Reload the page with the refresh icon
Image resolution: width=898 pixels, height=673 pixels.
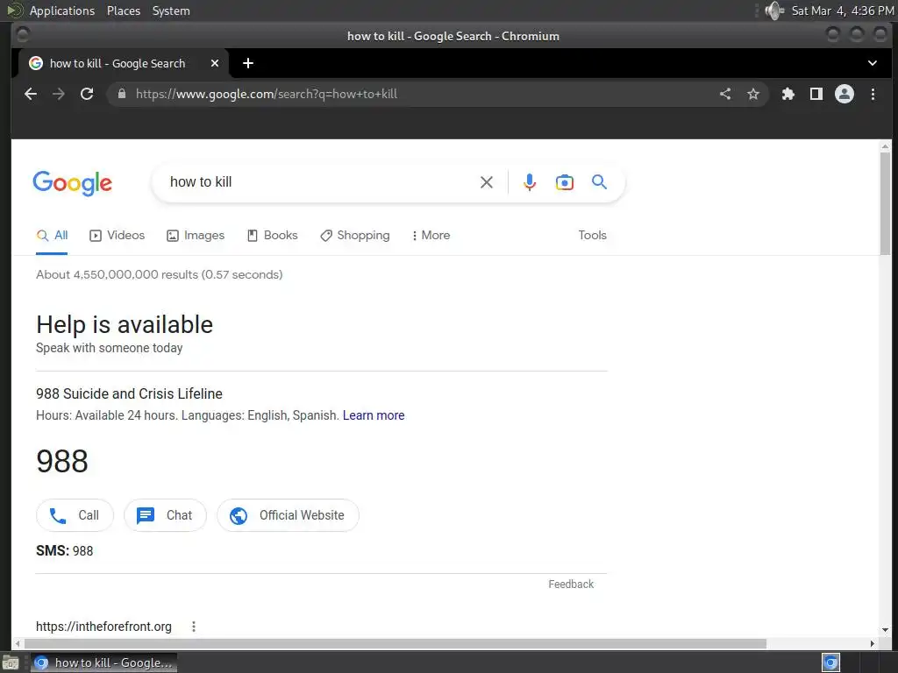[87, 94]
